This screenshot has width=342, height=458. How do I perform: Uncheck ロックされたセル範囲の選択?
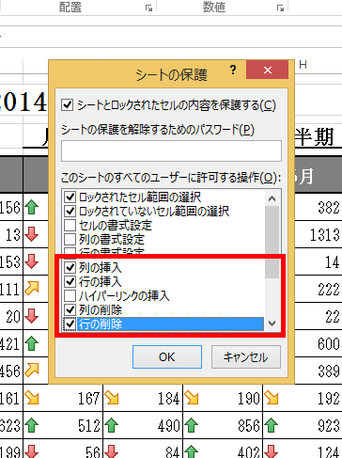point(70,197)
